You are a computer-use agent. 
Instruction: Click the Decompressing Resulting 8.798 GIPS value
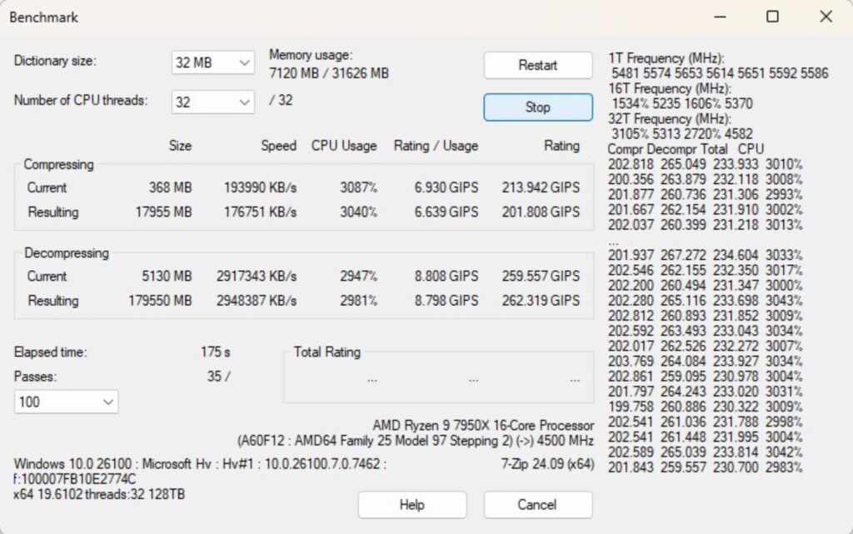(x=446, y=301)
